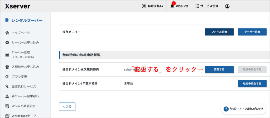Screen dimensions: 270x118
Task: Click the トップページ home icon
Action: [7, 33]
